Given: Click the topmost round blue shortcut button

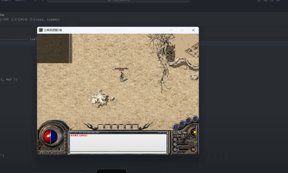Looking at the screenshot, I should [x=195, y=119].
